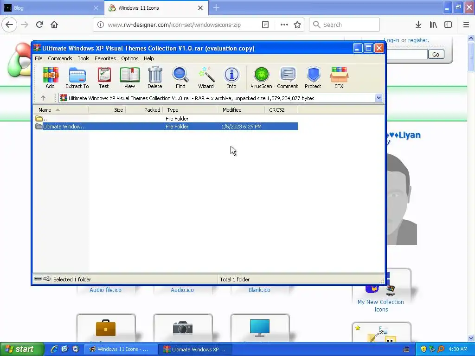The height and width of the screenshot is (356, 475).
Task: Sort file list by Type column
Action: (191, 110)
